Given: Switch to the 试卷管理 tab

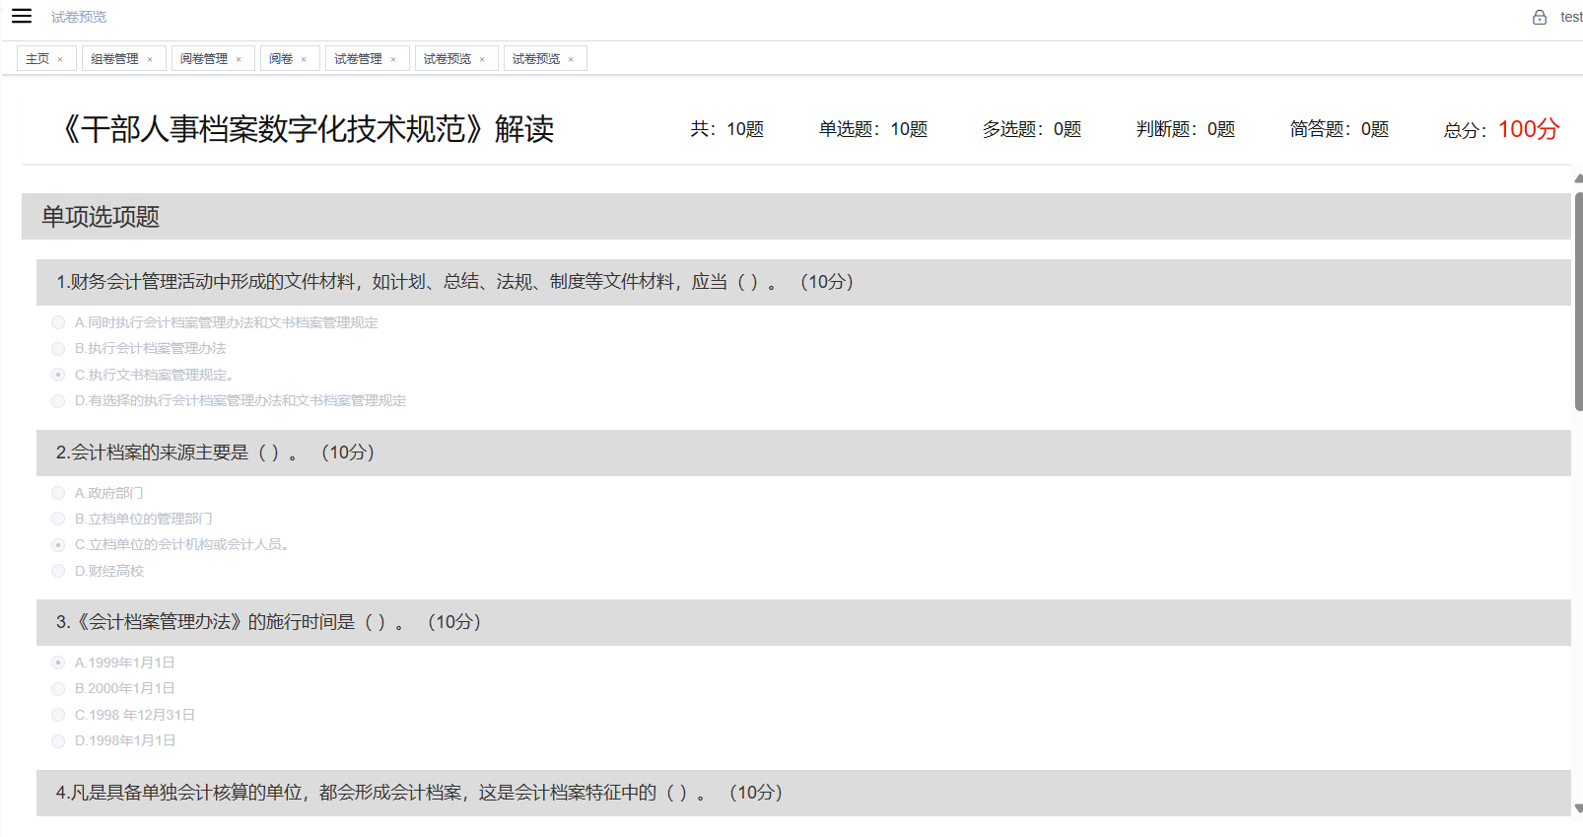Looking at the screenshot, I should 358,59.
